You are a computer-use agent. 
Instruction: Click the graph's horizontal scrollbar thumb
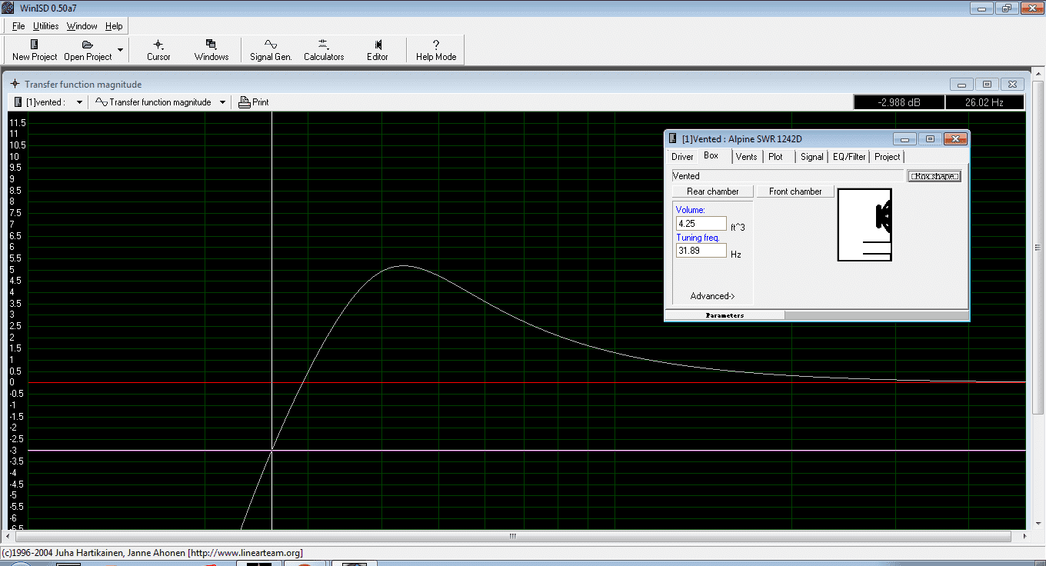tap(512, 536)
